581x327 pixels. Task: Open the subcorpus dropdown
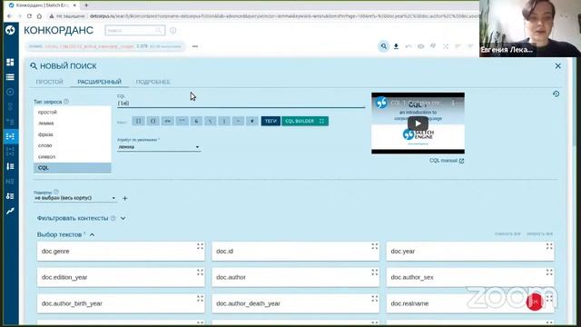(x=75, y=198)
